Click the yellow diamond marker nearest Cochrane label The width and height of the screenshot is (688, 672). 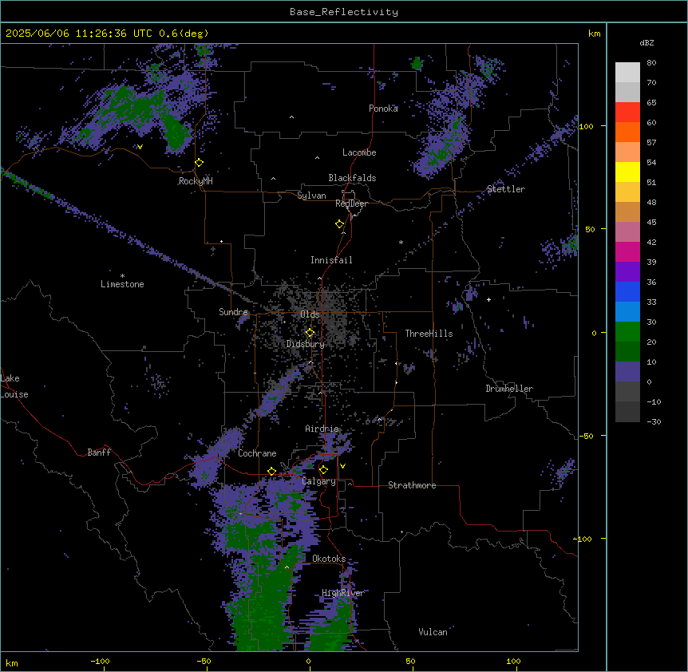pyautogui.click(x=271, y=472)
